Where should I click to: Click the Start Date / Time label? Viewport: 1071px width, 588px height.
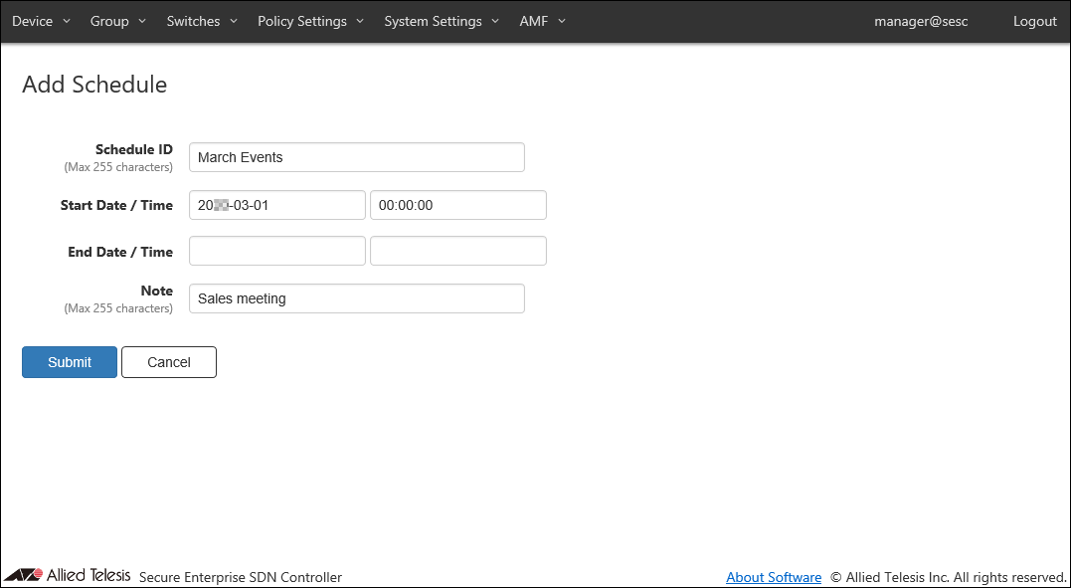tap(116, 205)
